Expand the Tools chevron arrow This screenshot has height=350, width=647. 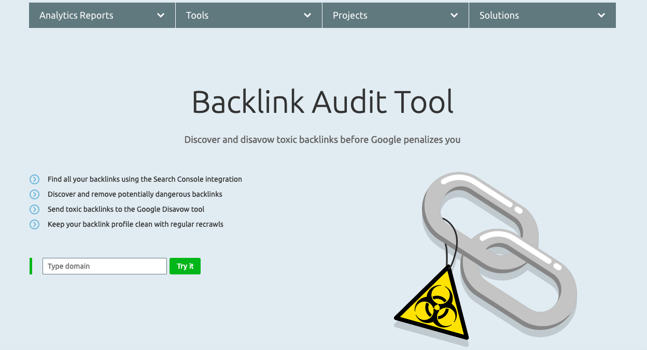[307, 16]
